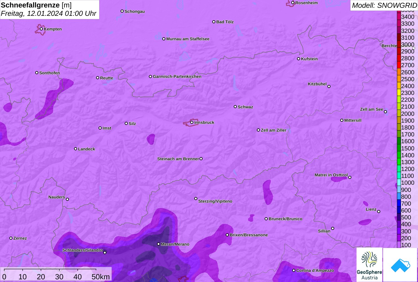Pick the yellow 2300 legend swatch
This screenshot has height=282, width=418.
399,93
